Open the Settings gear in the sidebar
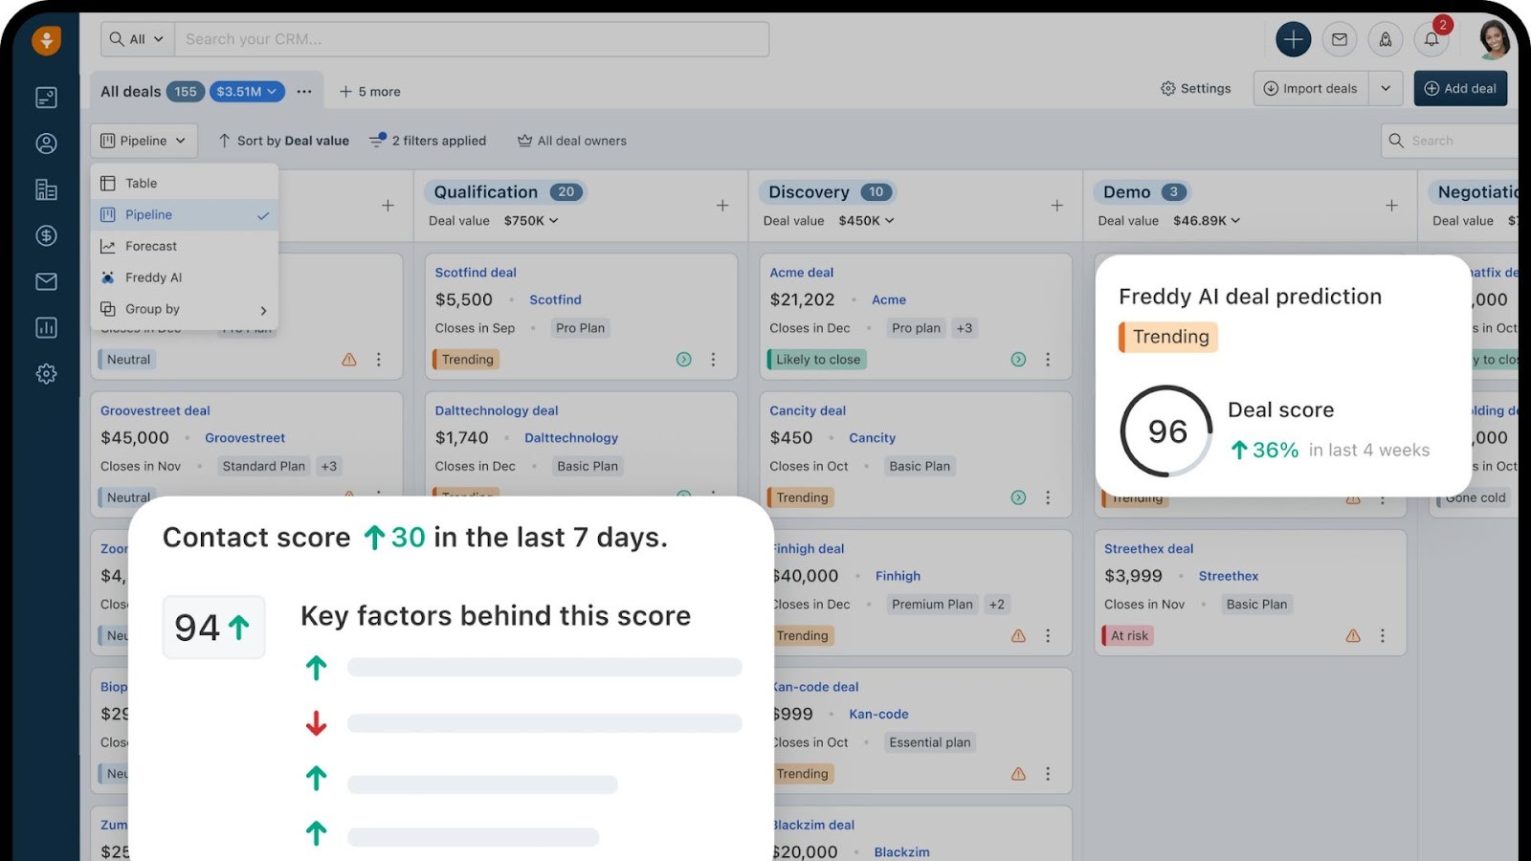Viewport: 1531px width, 861px height. click(45, 373)
